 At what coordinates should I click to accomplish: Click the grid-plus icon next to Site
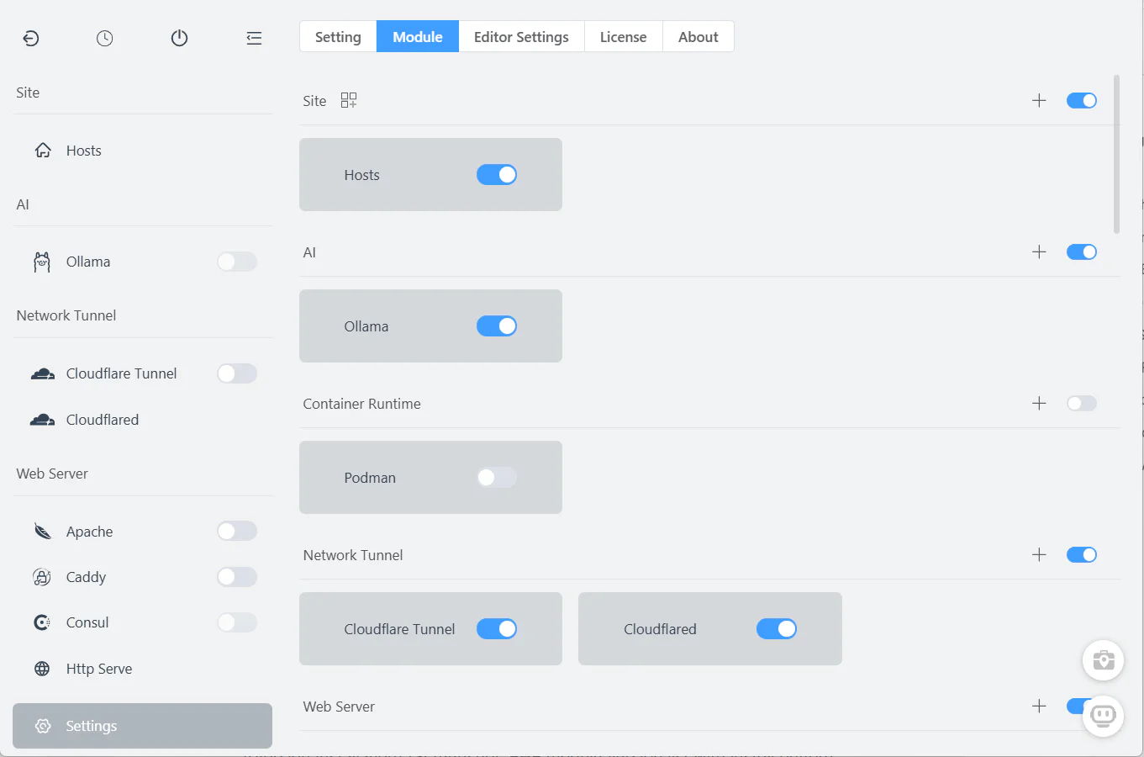(x=349, y=101)
